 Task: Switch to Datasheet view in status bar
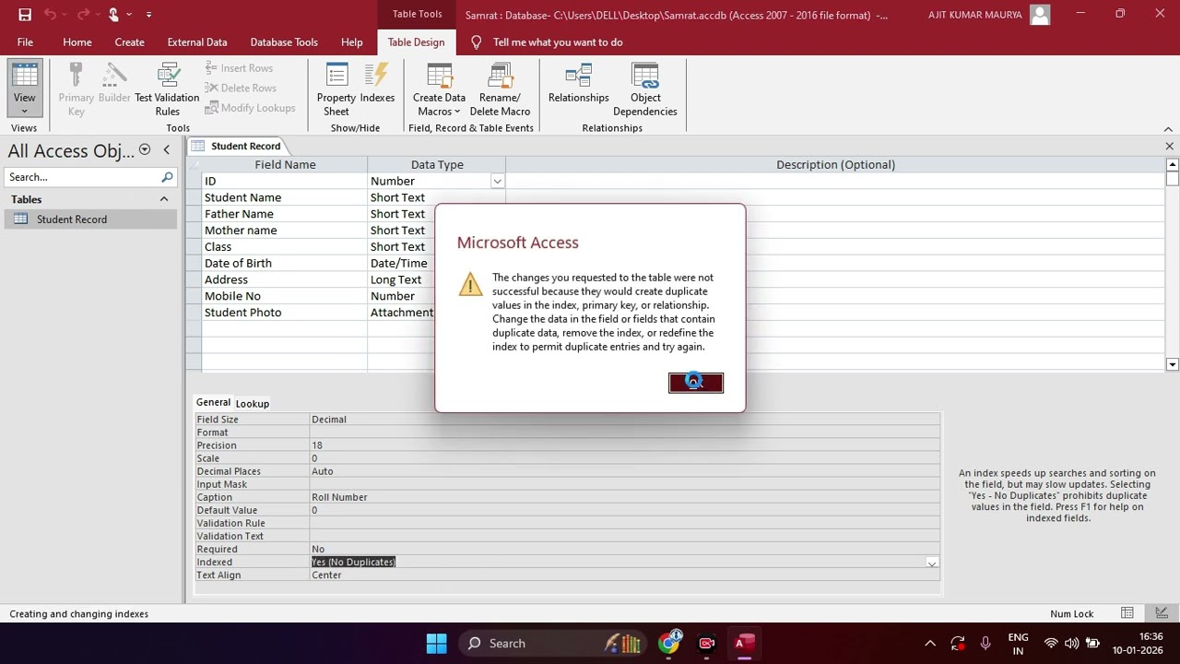point(1127,613)
